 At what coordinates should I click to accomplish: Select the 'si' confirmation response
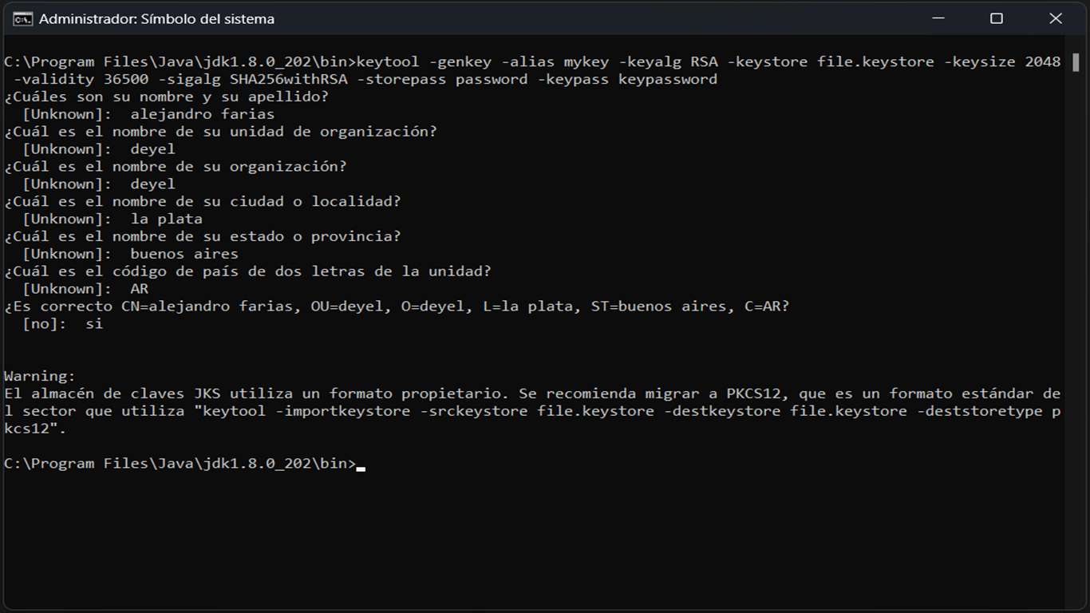point(94,323)
